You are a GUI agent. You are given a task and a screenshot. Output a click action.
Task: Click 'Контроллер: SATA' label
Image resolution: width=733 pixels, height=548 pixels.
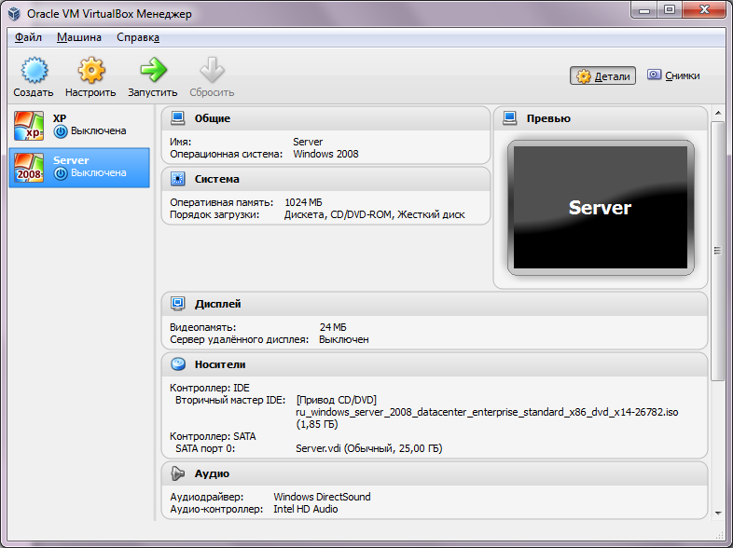[213, 436]
